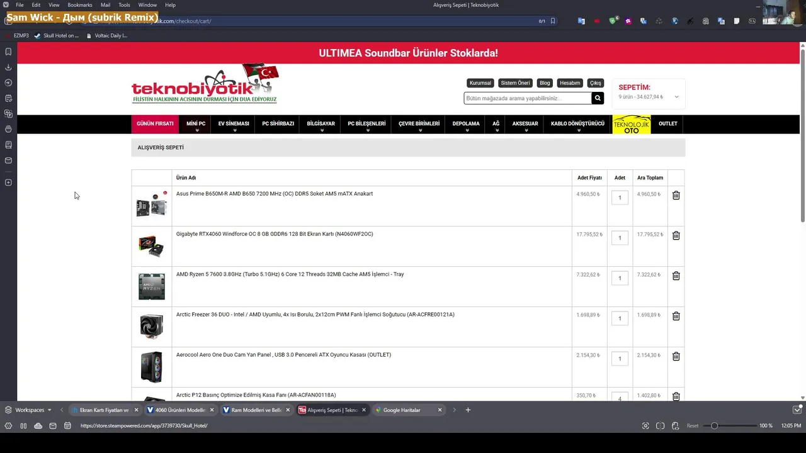Click the tiling pause icon in status bar

(x=23, y=426)
